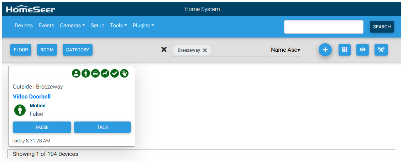Click the green checkmark status icon
This screenshot has height=164, width=403.
tap(114, 73)
